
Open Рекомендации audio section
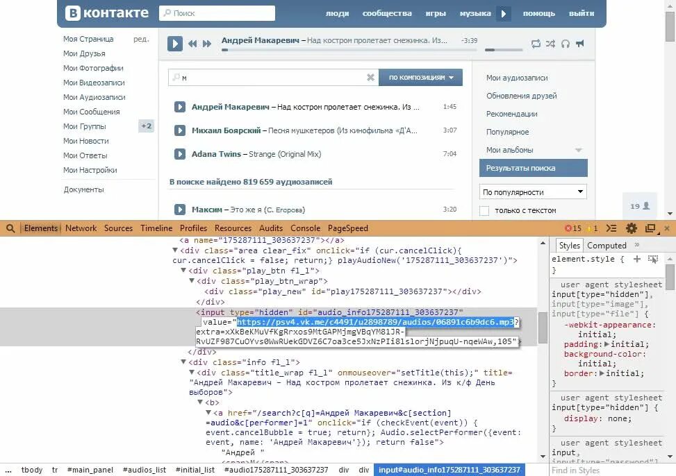[512, 114]
